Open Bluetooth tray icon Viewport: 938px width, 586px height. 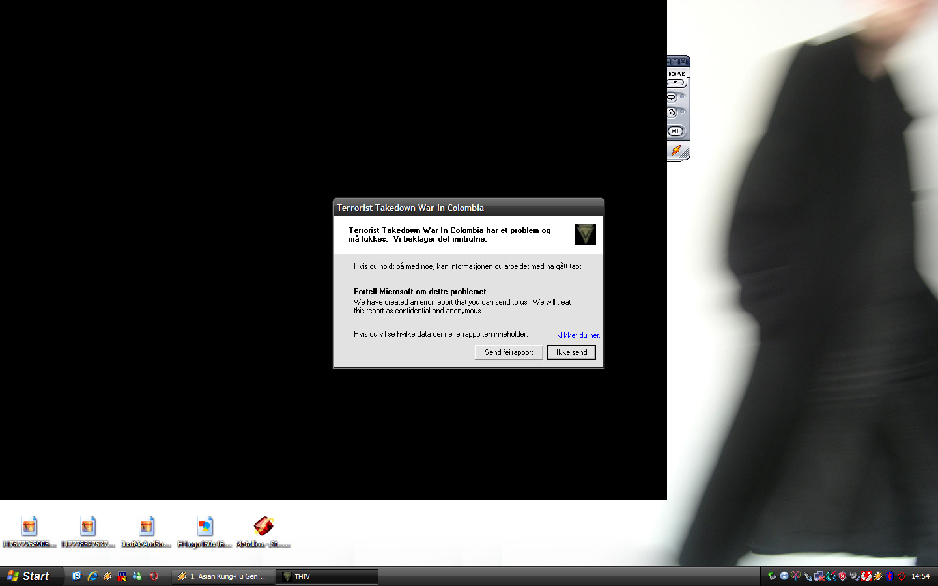point(890,576)
